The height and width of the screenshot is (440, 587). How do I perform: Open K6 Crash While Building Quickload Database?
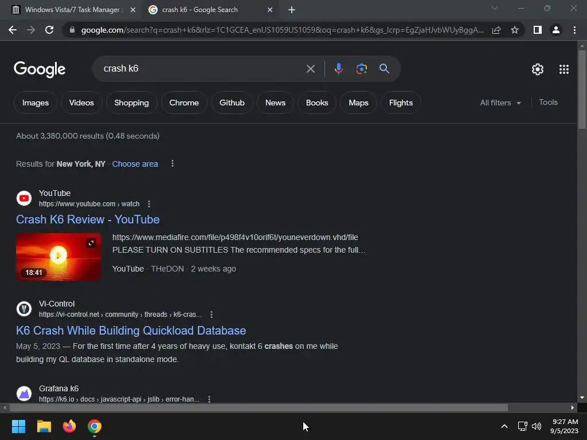coord(131,331)
